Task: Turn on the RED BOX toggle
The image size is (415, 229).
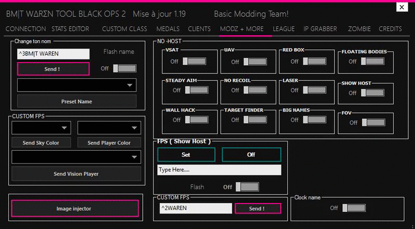Action: point(314,61)
